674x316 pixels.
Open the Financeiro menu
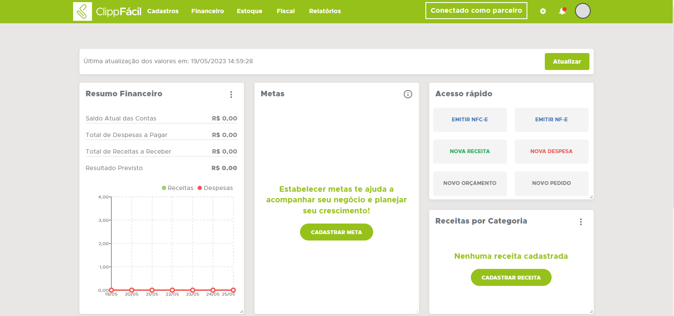click(x=207, y=11)
